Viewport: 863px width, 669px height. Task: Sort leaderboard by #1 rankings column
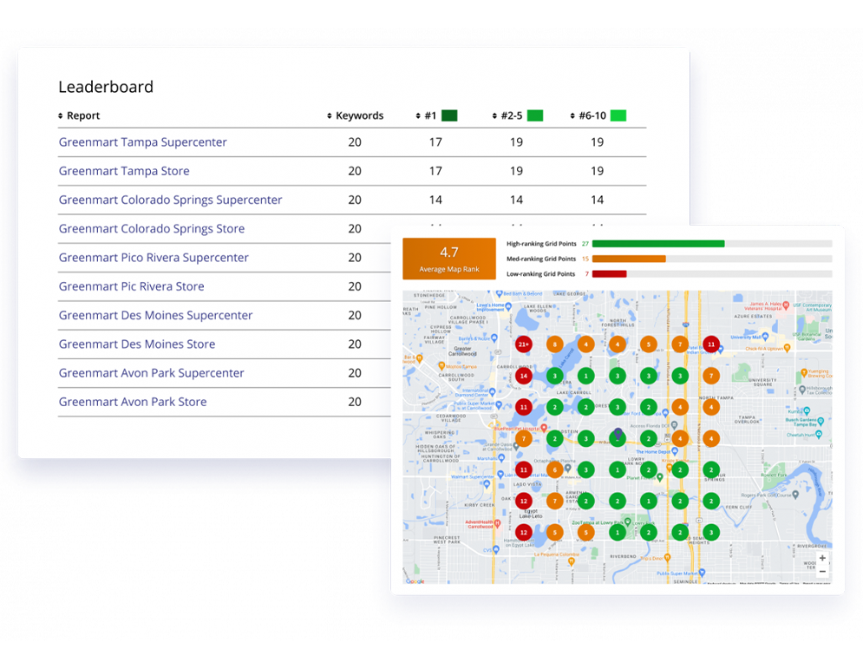(428, 116)
